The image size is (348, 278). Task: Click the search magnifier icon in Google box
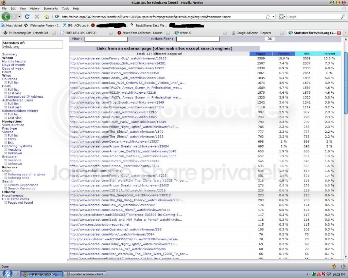(x=343, y=17)
